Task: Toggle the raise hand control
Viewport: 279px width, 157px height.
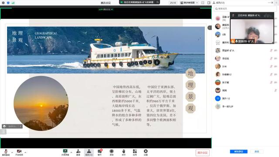Action: (124, 152)
